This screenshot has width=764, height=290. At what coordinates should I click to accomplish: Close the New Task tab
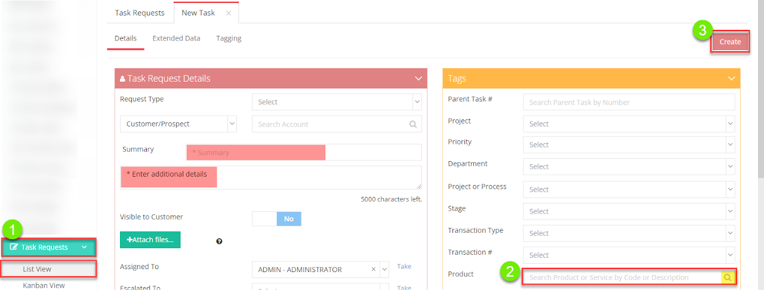pyautogui.click(x=229, y=13)
